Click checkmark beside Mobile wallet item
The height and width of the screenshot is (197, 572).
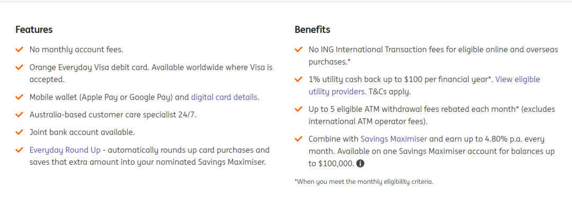click(x=20, y=97)
